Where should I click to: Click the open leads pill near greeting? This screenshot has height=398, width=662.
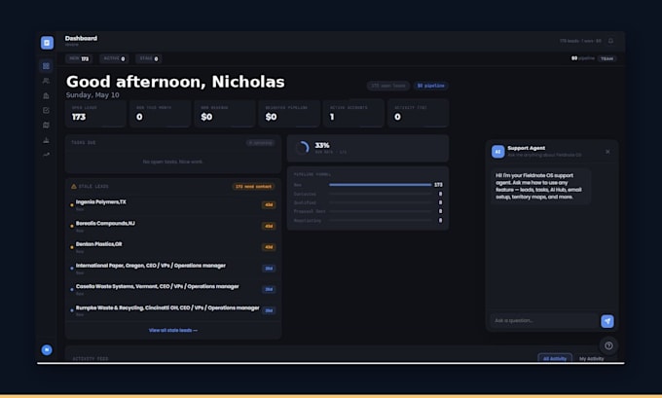(x=388, y=86)
